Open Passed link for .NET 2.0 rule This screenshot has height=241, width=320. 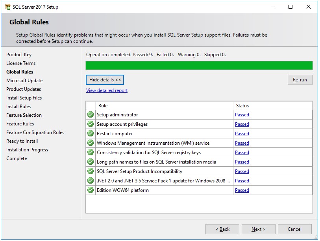point(242,180)
